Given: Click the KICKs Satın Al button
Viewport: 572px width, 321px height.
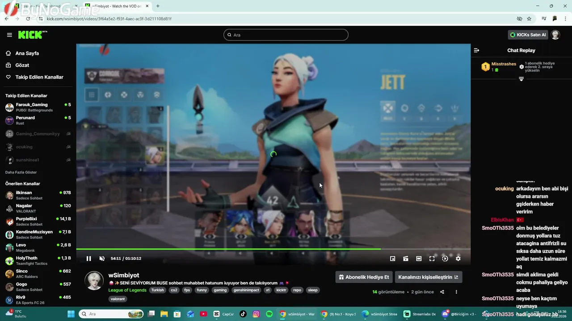Looking at the screenshot, I should click(528, 35).
